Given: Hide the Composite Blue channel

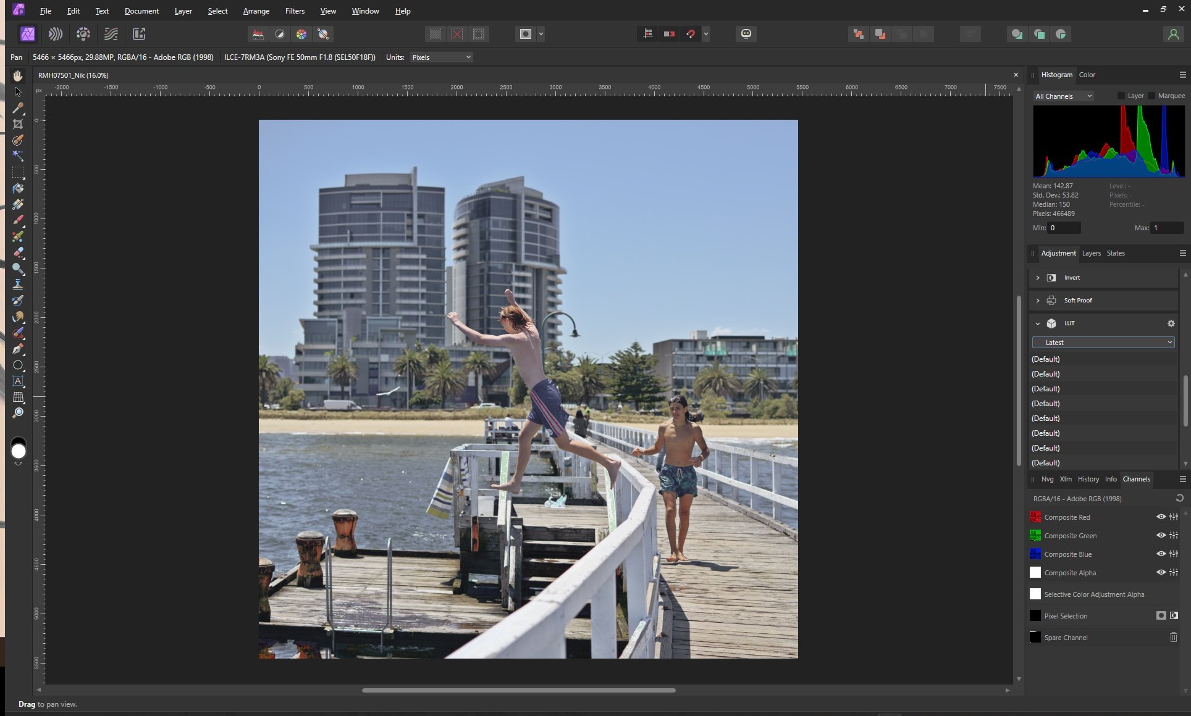Looking at the screenshot, I should [x=1161, y=554].
